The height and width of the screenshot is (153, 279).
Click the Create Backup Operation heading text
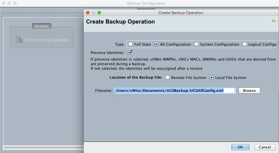click(120, 22)
